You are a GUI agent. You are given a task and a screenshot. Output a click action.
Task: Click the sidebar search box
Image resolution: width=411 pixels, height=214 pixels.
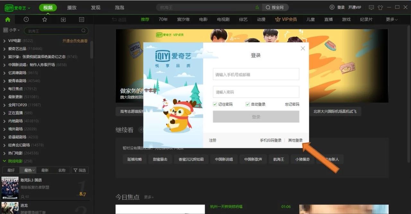[x=57, y=31]
